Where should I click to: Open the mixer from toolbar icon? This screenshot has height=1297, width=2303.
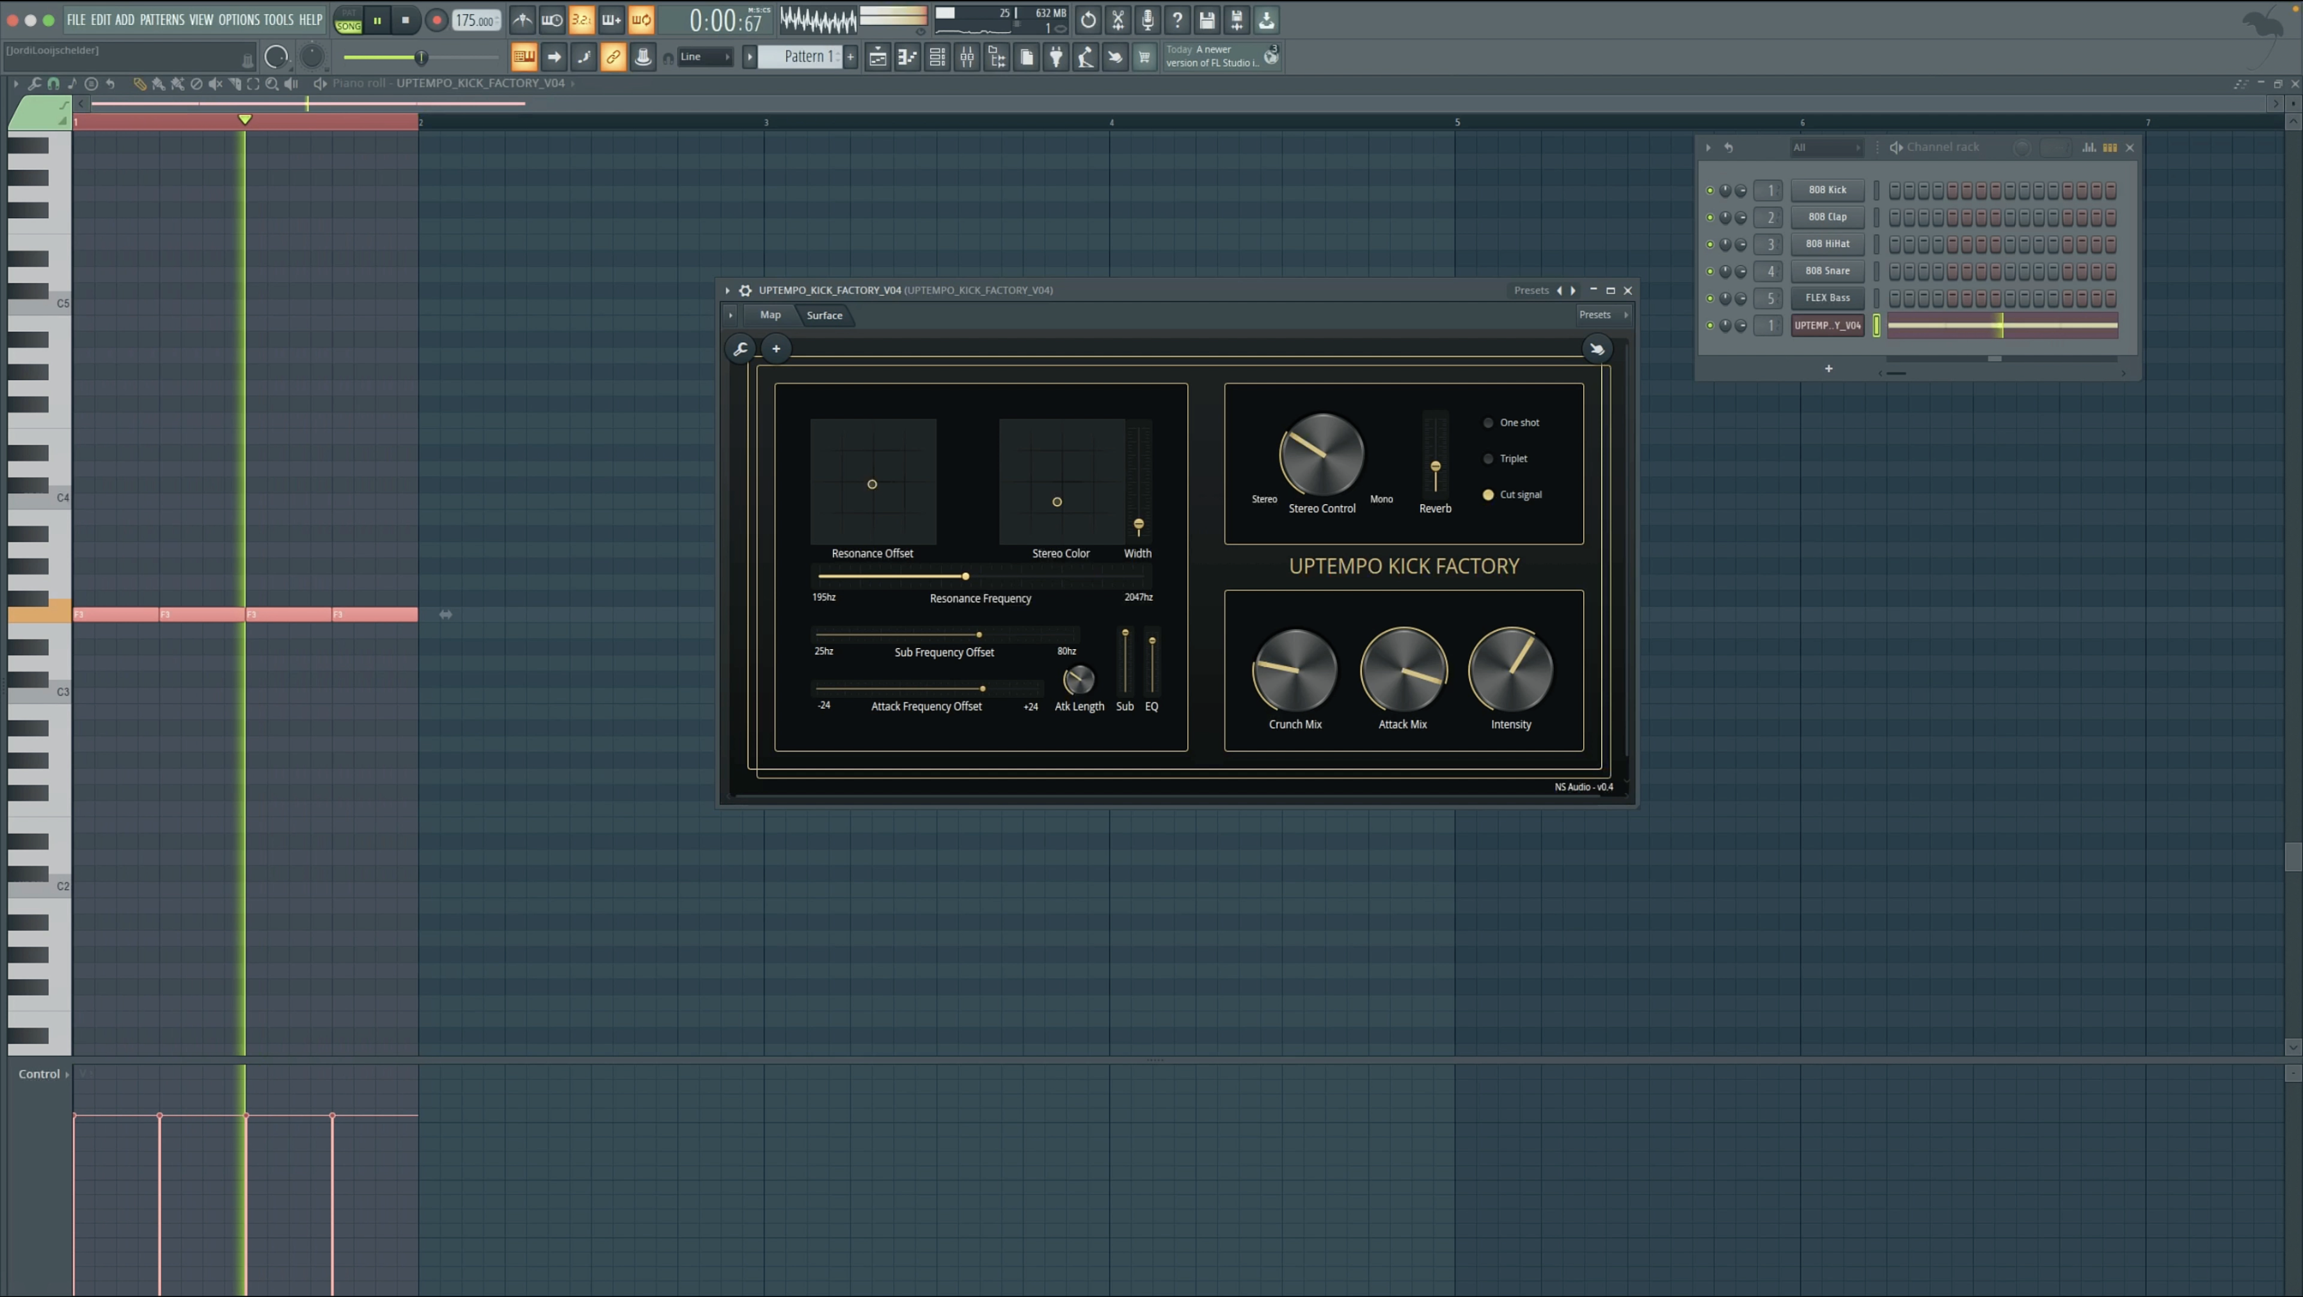click(967, 57)
